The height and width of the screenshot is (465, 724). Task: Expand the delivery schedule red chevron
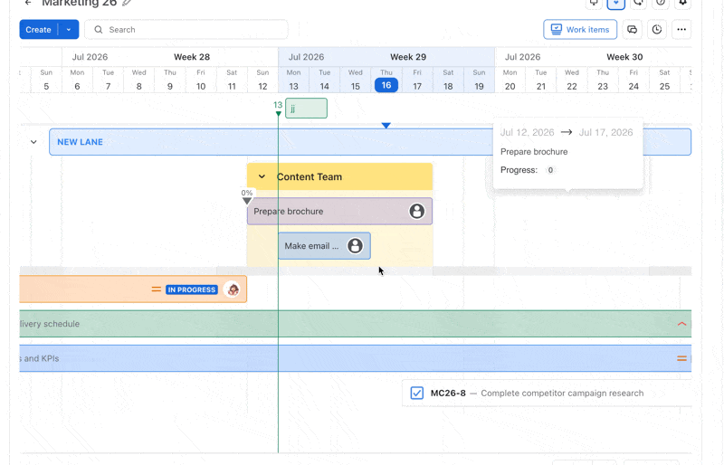coord(681,324)
